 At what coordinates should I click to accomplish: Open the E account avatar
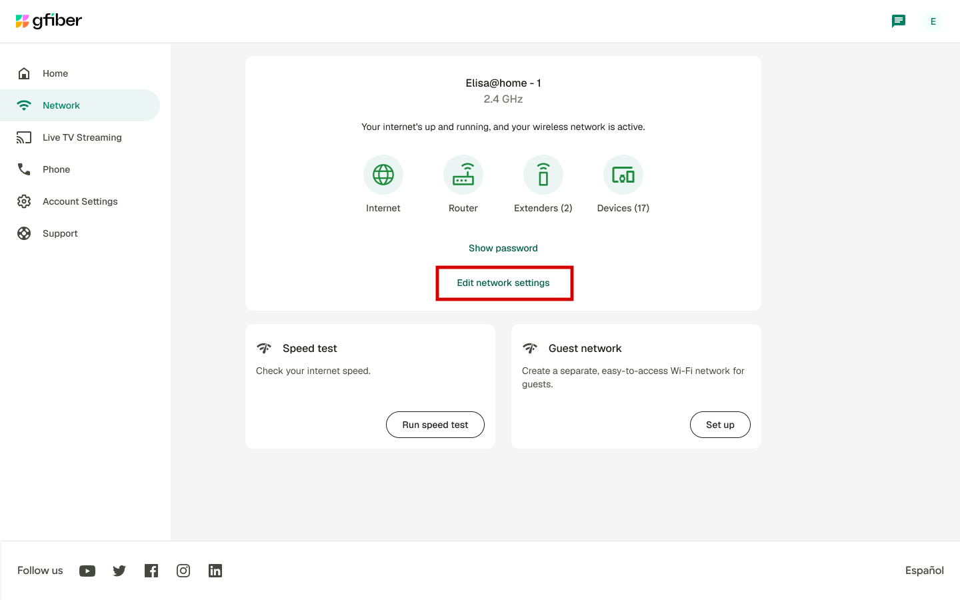tap(933, 21)
